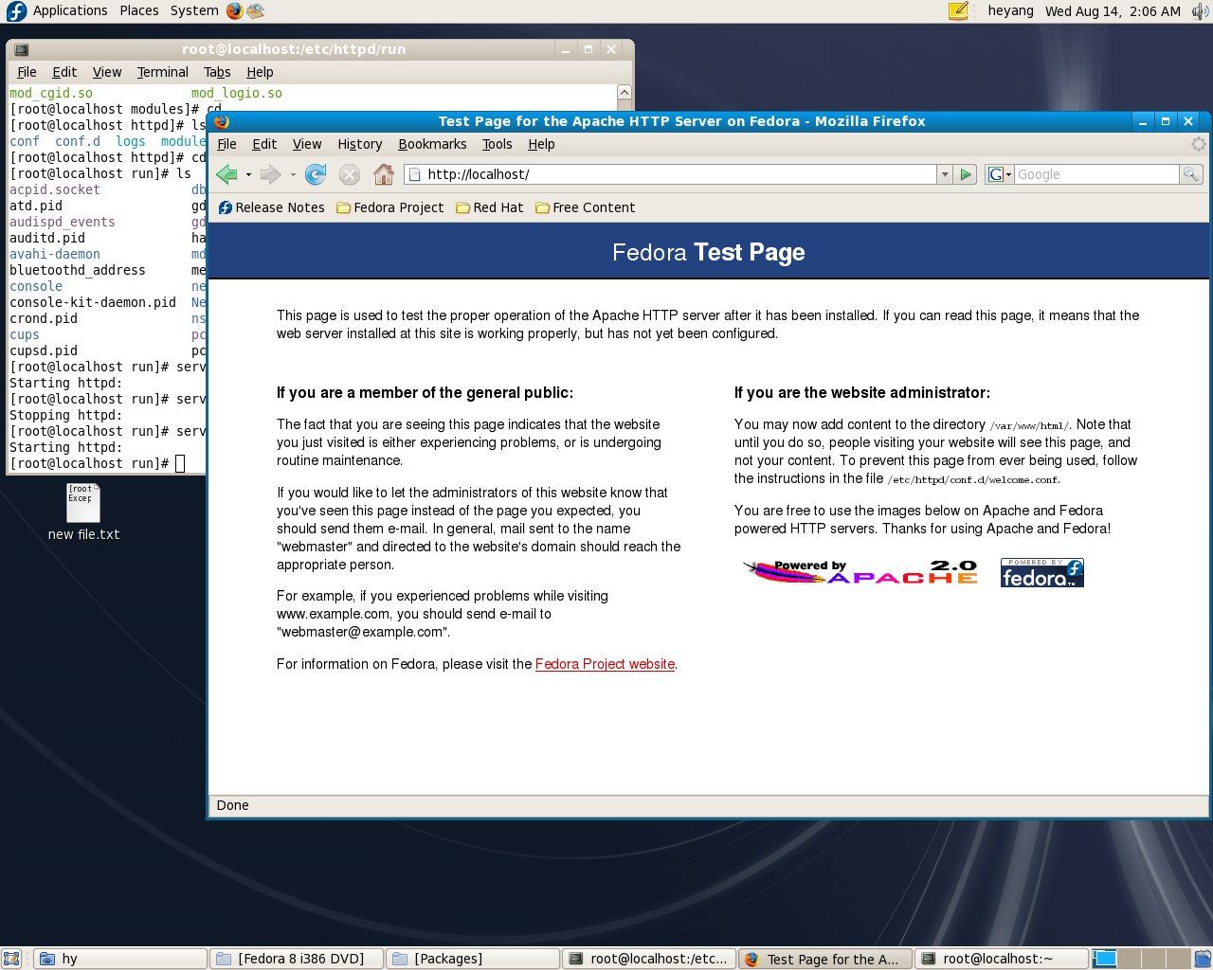Click the Stop loading icon
This screenshot has width=1213, height=970.
pyautogui.click(x=350, y=174)
